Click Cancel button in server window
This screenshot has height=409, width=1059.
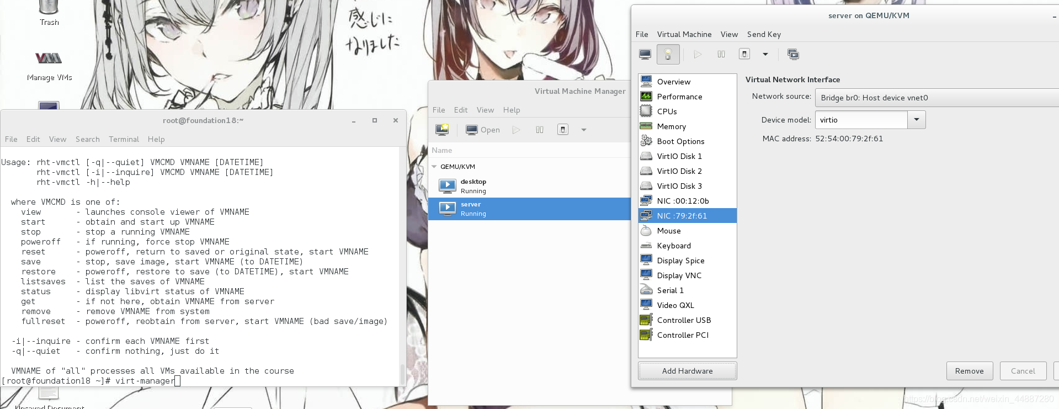(1023, 371)
